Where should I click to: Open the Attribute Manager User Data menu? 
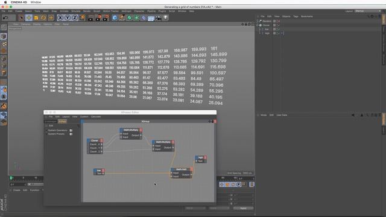pos(282,115)
